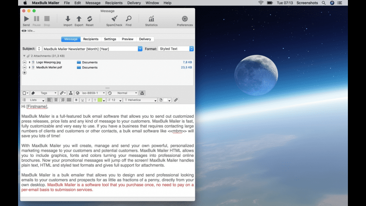Click the Import down-arrow icon

pyautogui.click(x=68, y=18)
